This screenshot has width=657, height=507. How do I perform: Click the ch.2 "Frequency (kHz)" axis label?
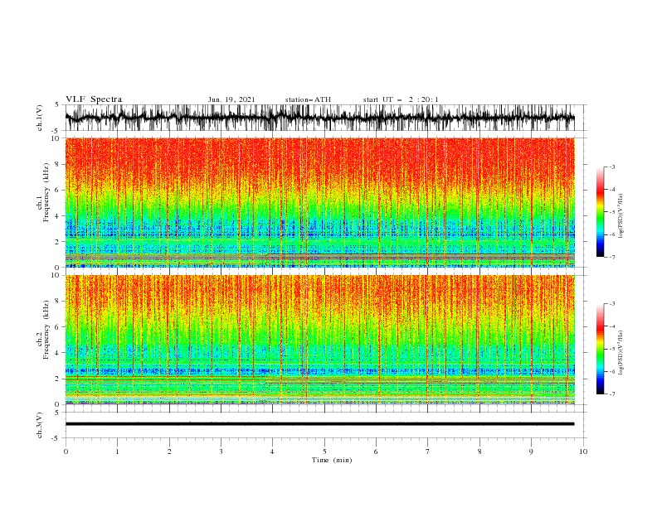pos(46,330)
